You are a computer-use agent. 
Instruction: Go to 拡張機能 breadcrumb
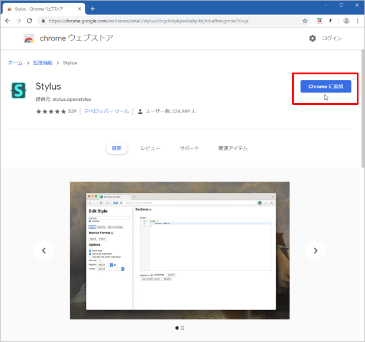[x=43, y=63]
